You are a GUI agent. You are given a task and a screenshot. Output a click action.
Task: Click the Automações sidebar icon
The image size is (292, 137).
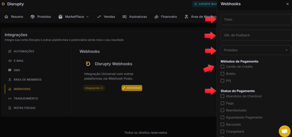coord(10,51)
